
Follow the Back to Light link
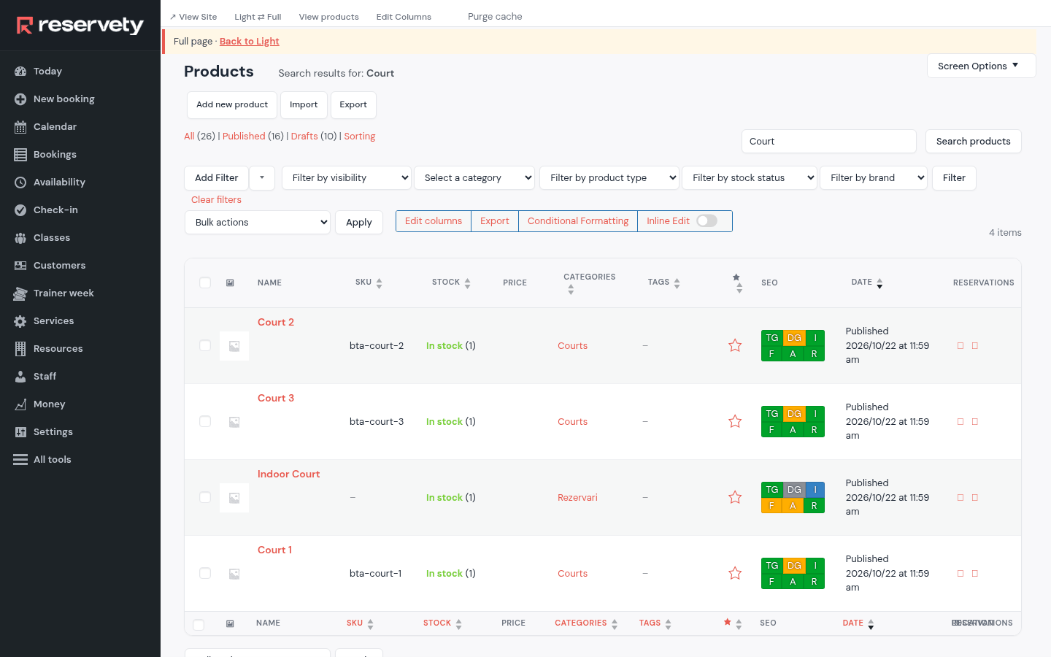pyautogui.click(x=250, y=42)
